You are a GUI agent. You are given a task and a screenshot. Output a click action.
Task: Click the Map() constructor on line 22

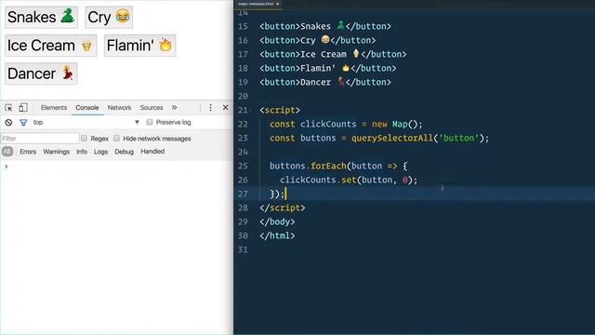point(404,124)
